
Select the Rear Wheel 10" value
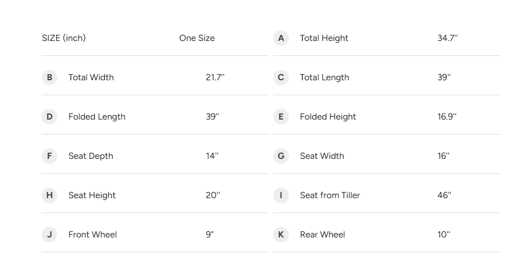pyautogui.click(x=444, y=235)
